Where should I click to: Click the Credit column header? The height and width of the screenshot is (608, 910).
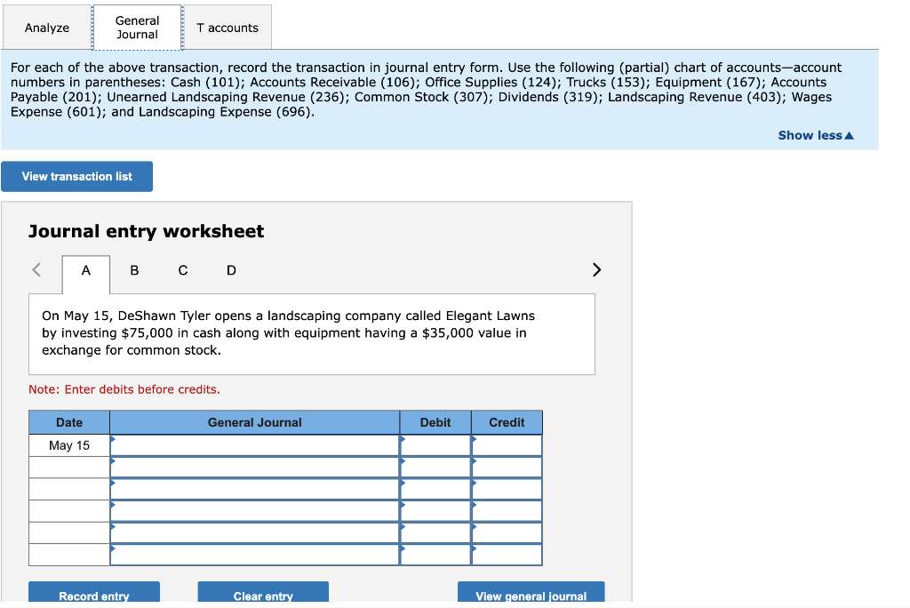tap(507, 422)
